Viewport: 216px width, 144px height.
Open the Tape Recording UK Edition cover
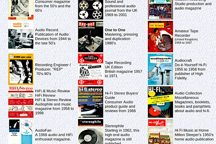91,69
